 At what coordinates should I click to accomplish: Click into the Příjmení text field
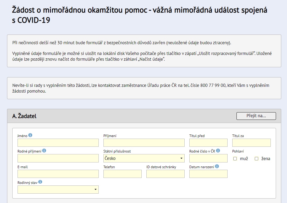(x=144, y=143)
